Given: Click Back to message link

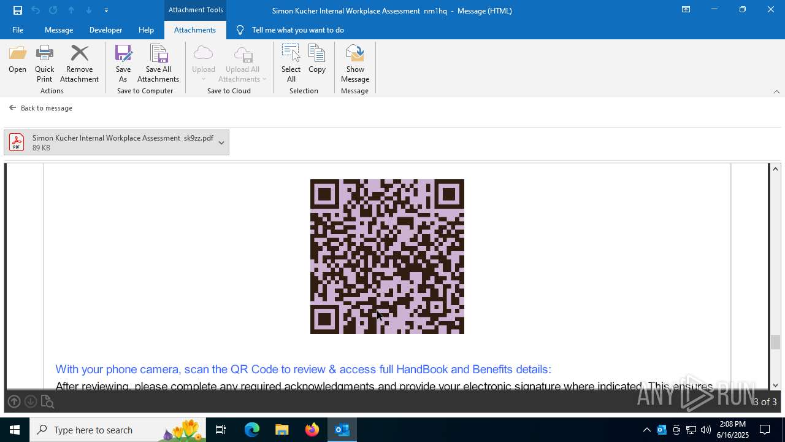Looking at the screenshot, I should (x=40, y=108).
